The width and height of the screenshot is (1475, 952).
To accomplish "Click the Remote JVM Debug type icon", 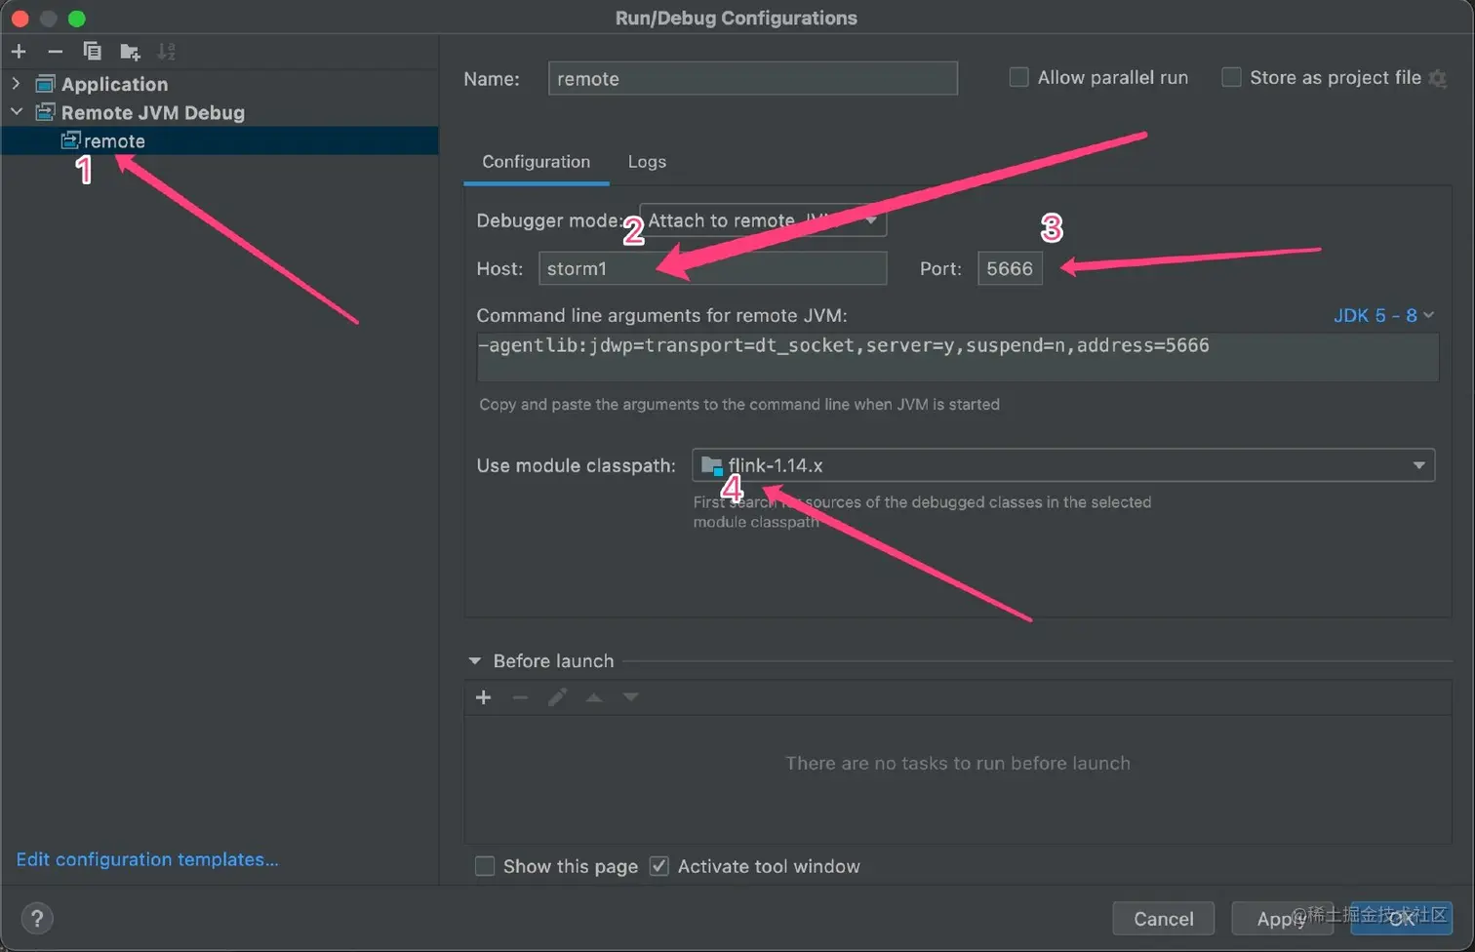I will pos(45,112).
